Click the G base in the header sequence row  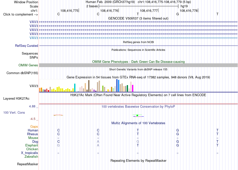coord(178,14)
